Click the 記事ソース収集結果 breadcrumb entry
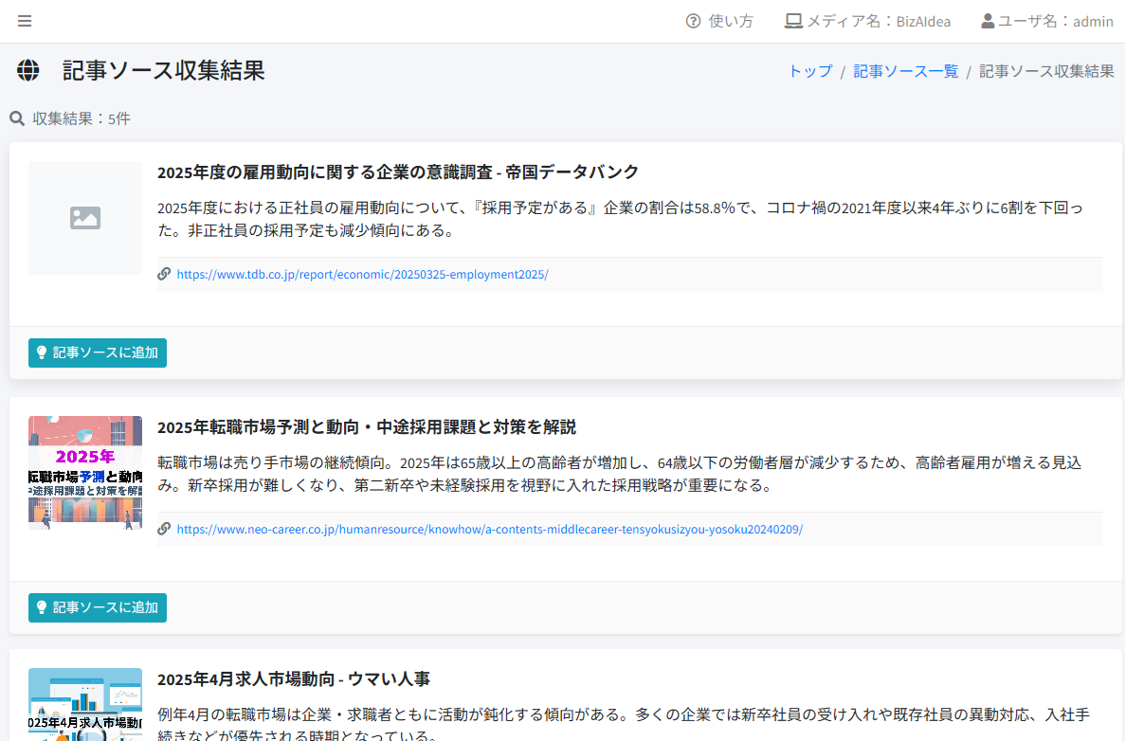The width and height of the screenshot is (1125, 741). click(1045, 71)
